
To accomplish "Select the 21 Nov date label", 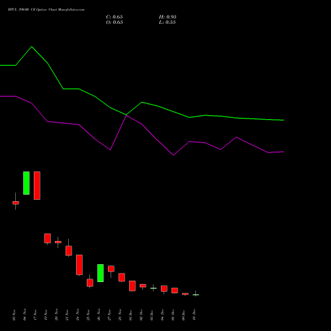I will (x=67, y=314).
